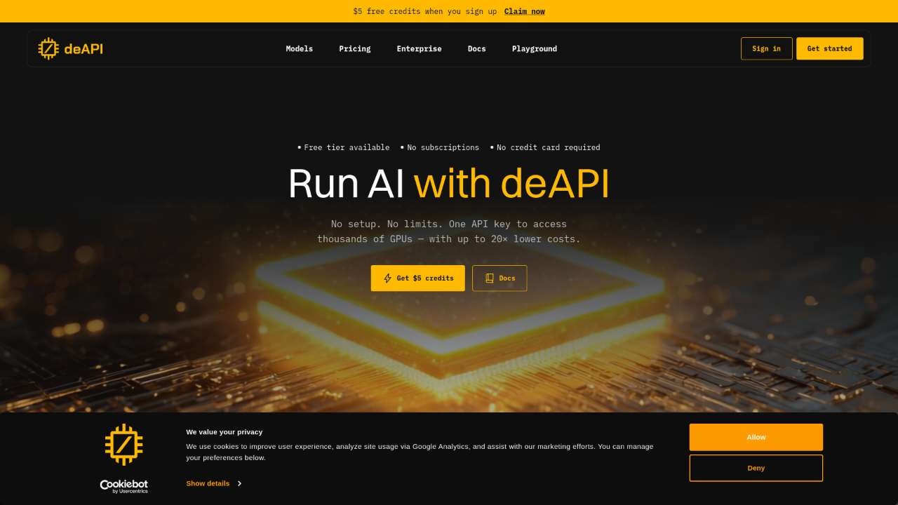This screenshot has height=505, width=898.
Task: Open the Enterprise navigation item
Action: click(420, 48)
